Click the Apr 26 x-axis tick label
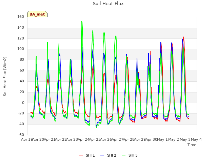This screenshot has height=162, width=217. 106,139
